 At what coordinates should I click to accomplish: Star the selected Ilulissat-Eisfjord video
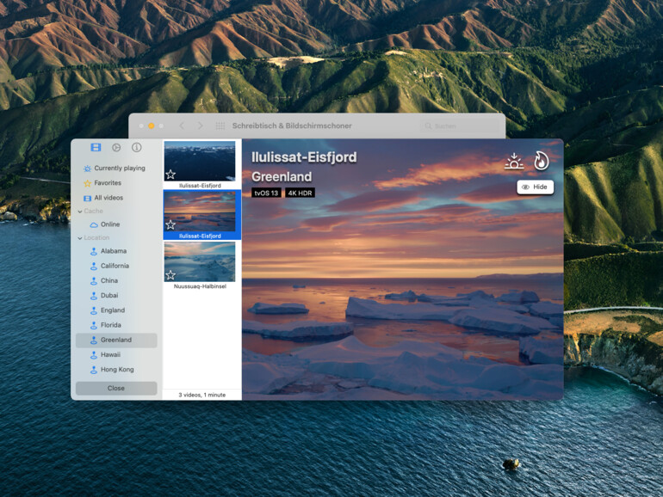(170, 224)
